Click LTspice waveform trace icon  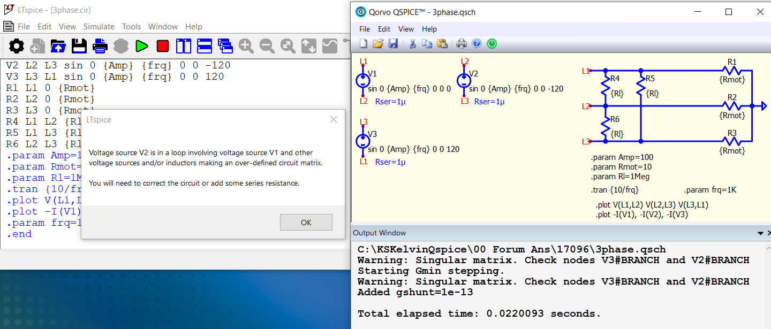click(330, 46)
